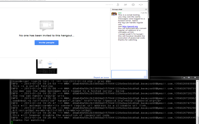Click terminal line 'thanks for watching.'
This screenshot has height=124, width=199.
(x=29, y=120)
